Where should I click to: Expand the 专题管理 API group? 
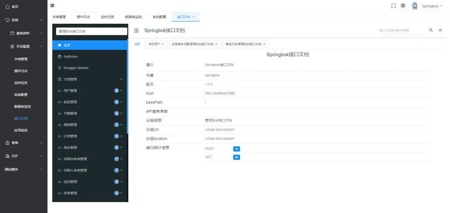90,114
